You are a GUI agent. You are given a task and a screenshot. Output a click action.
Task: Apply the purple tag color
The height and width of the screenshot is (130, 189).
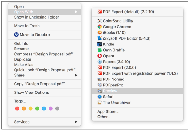pyautogui.click(x=51, y=108)
